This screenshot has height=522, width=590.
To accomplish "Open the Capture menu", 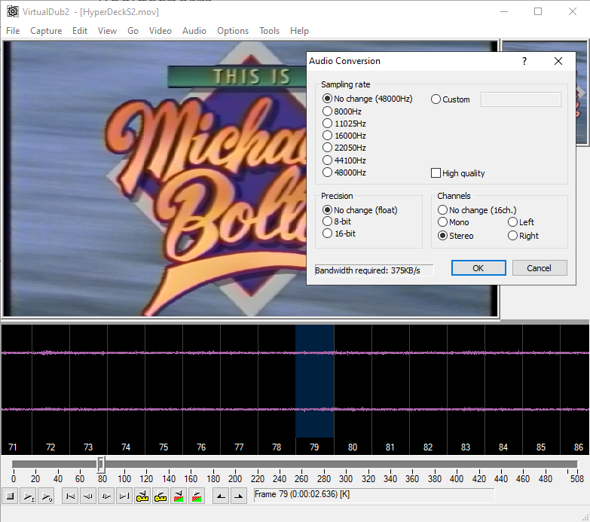I will pyautogui.click(x=46, y=31).
